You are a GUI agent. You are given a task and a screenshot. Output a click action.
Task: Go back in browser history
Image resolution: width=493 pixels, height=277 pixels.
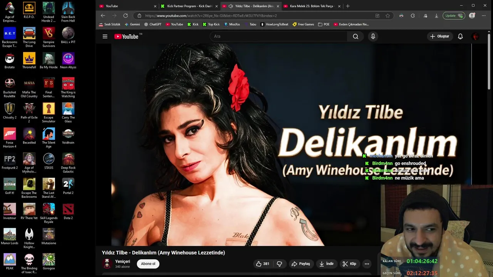[x=103, y=15]
